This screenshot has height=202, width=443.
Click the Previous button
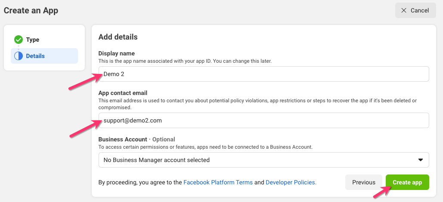[x=363, y=182]
